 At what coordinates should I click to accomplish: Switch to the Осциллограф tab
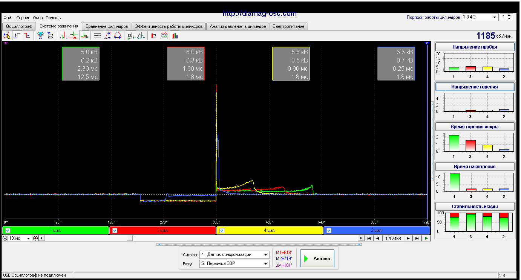(x=18, y=26)
